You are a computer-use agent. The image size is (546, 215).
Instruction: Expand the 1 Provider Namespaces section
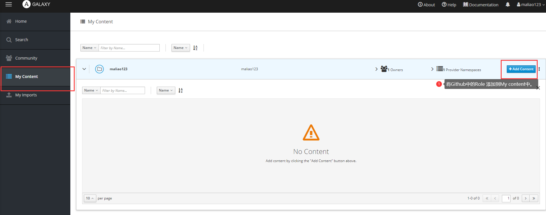coord(432,69)
